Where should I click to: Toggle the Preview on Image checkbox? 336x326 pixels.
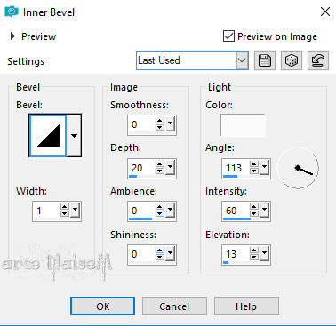228,36
